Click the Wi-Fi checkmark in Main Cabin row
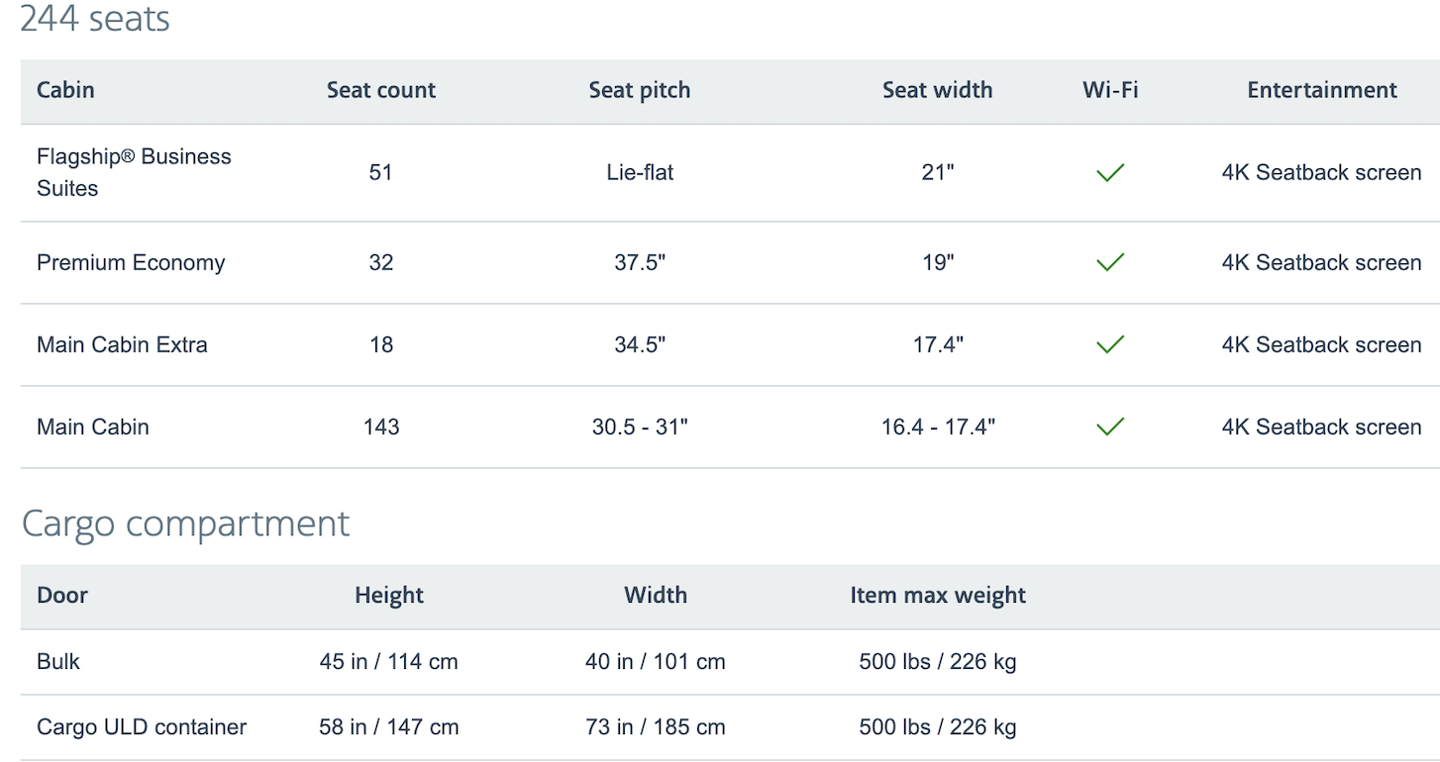The width and height of the screenshot is (1440, 762). tap(1110, 427)
